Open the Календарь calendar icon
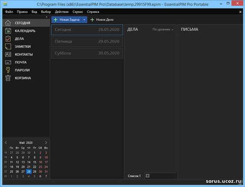Screen dimensions: 245x187 8,31
